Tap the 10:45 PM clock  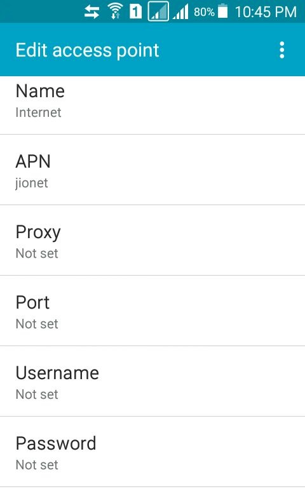tap(266, 12)
